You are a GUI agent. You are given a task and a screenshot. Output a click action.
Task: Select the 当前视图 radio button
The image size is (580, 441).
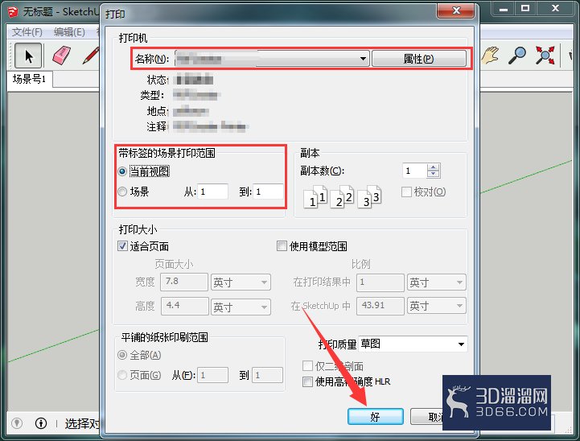point(122,171)
